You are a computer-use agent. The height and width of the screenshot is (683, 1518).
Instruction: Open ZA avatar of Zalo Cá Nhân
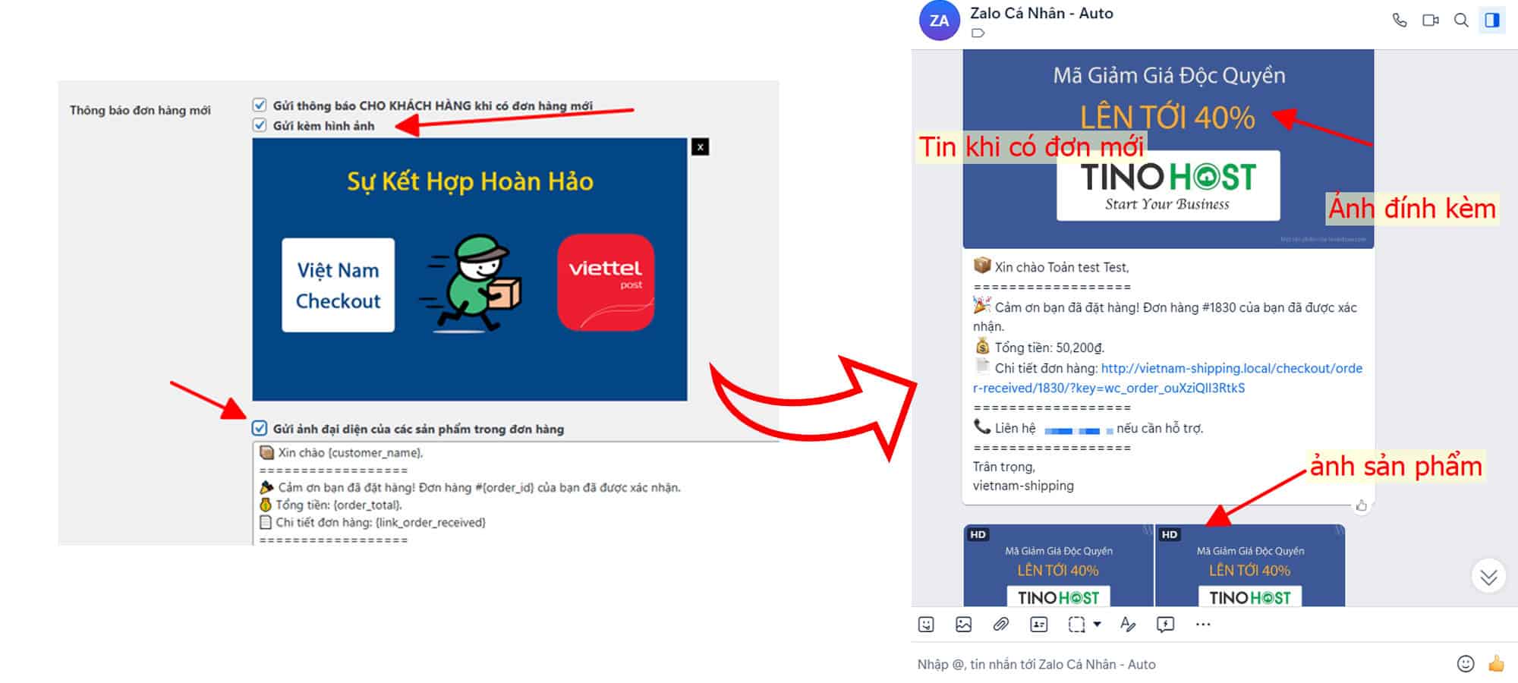(x=939, y=20)
